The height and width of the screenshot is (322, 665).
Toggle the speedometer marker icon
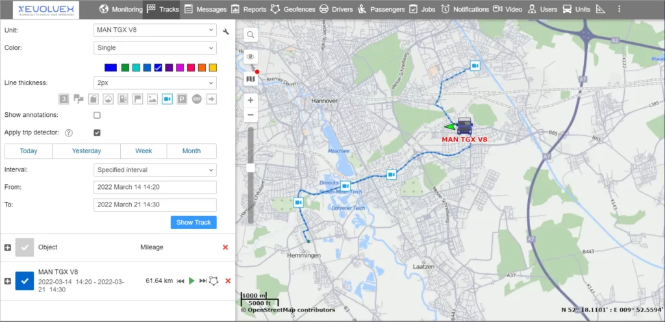(108, 99)
